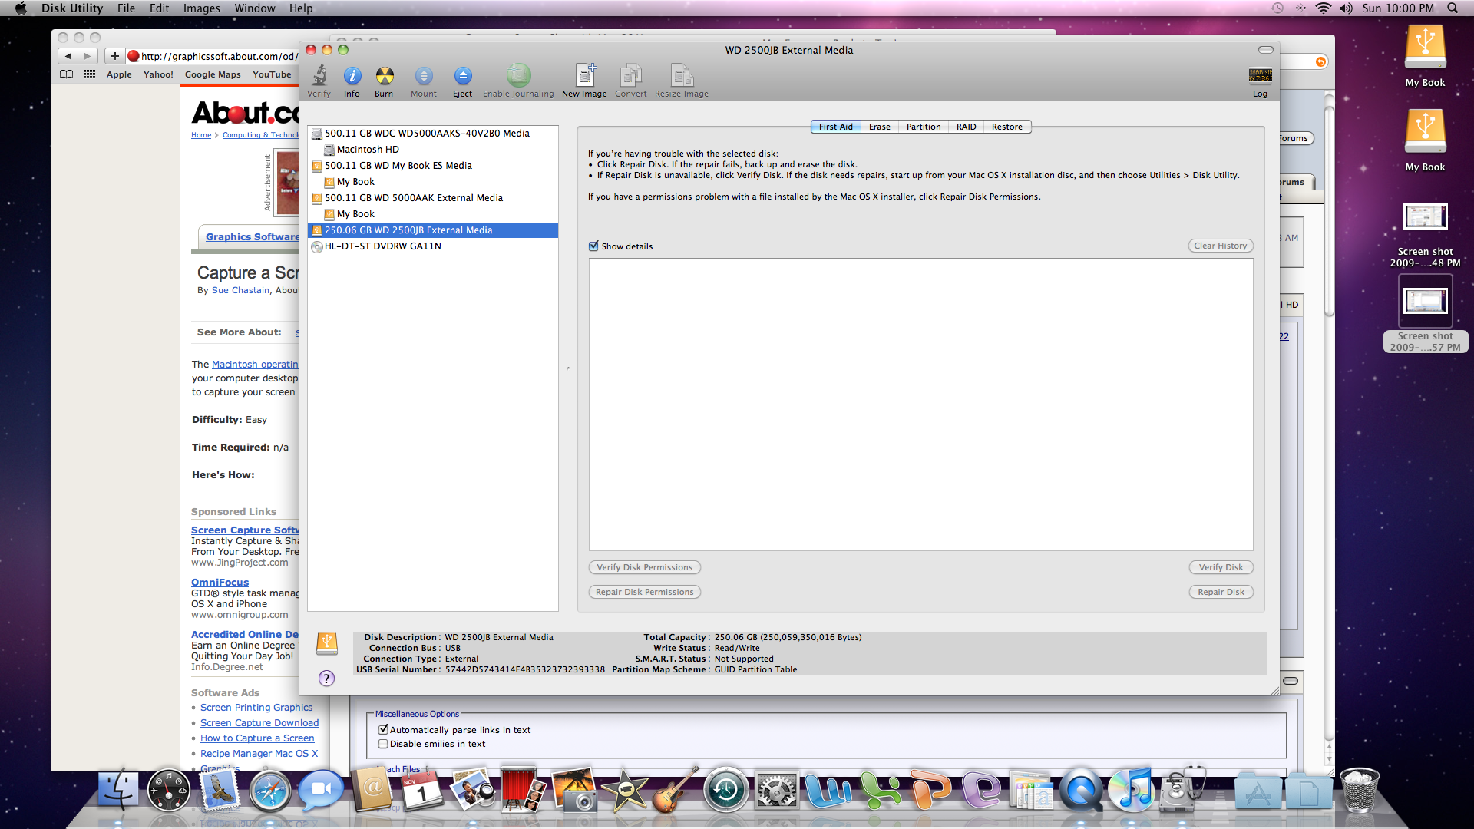Click the Verify Disk button

1221,568
